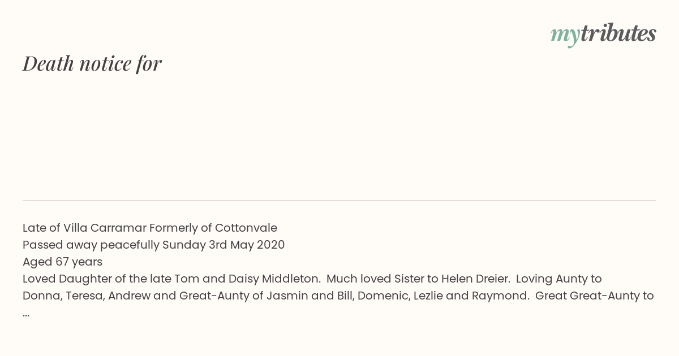The height and width of the screenshot is (356, 679).
Task: Click the horizontal divider line
Action: 339,201
